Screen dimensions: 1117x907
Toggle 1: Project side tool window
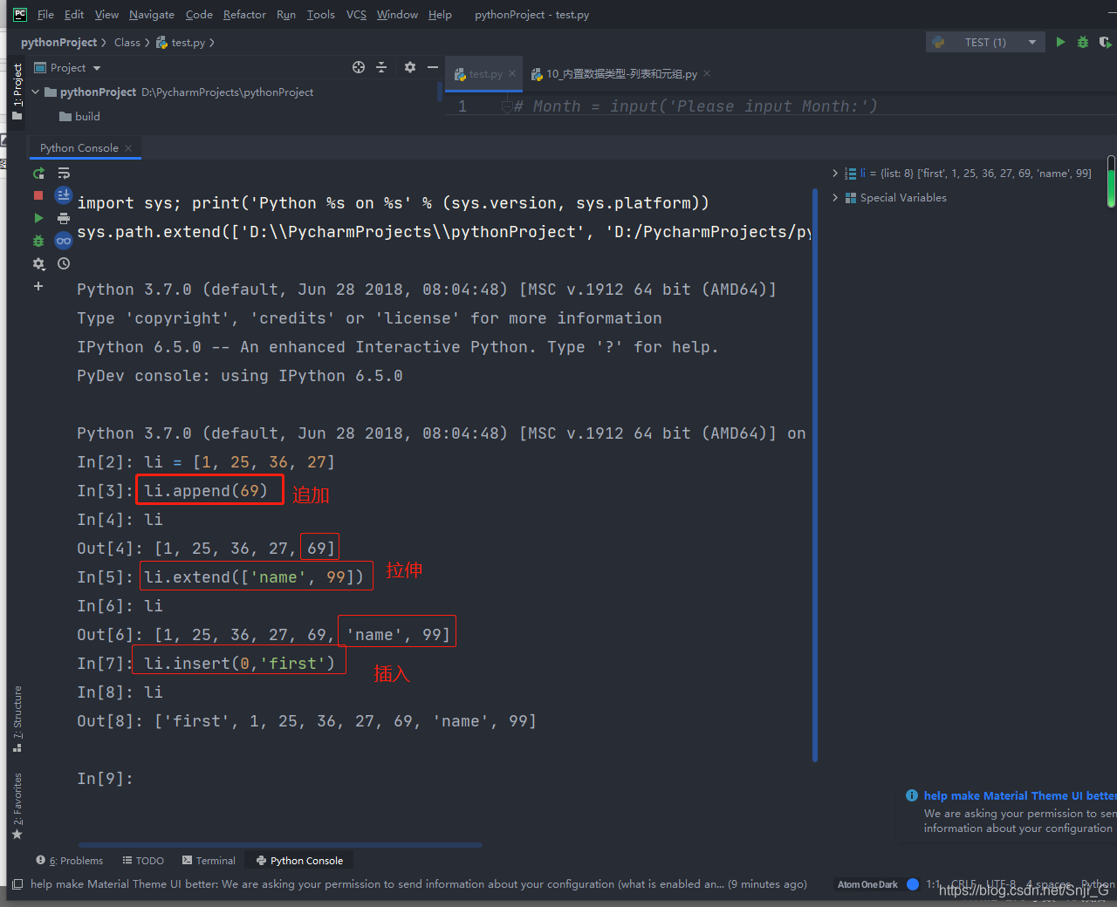point(17,92)
